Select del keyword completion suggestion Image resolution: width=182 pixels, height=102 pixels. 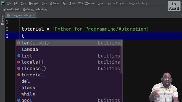69,81
